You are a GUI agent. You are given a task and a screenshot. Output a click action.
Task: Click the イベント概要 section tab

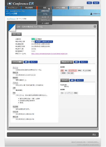pos(17,62)
